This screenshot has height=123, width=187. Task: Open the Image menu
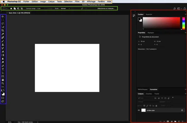[x=43, y=2]
